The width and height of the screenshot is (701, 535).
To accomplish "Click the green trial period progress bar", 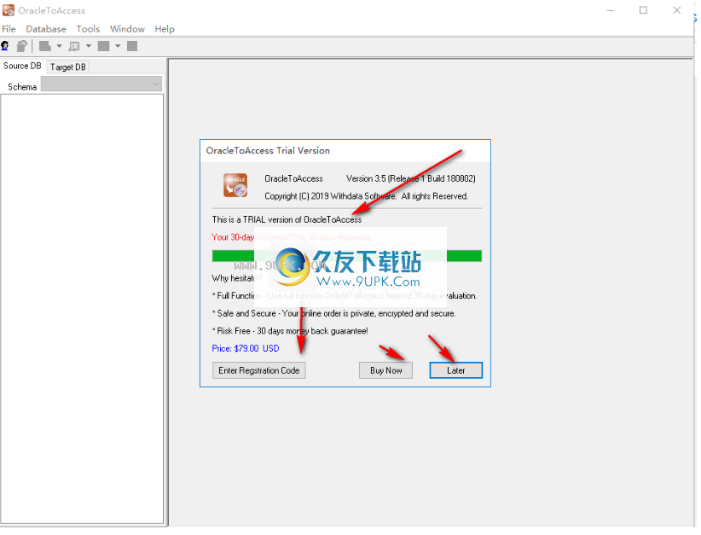I will (348, 257).
